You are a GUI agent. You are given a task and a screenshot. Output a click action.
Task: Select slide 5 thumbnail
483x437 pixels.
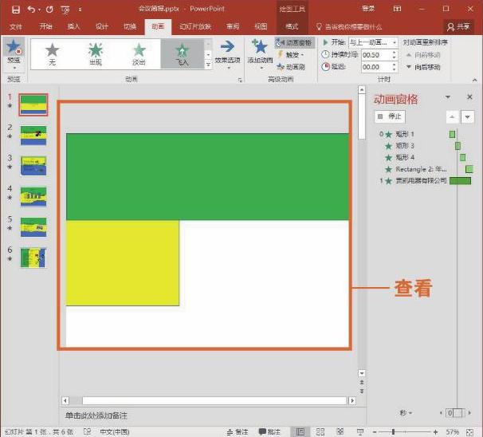tap(33, 227)
